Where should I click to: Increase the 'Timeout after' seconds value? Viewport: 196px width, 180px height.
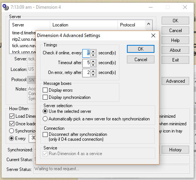click(x=93, y=61)
